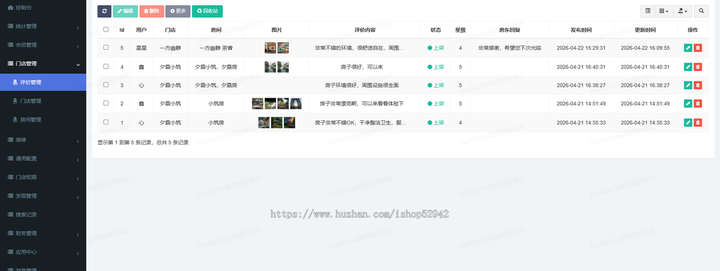Open the columns grid dropdown in toolbar

(664, 11)
